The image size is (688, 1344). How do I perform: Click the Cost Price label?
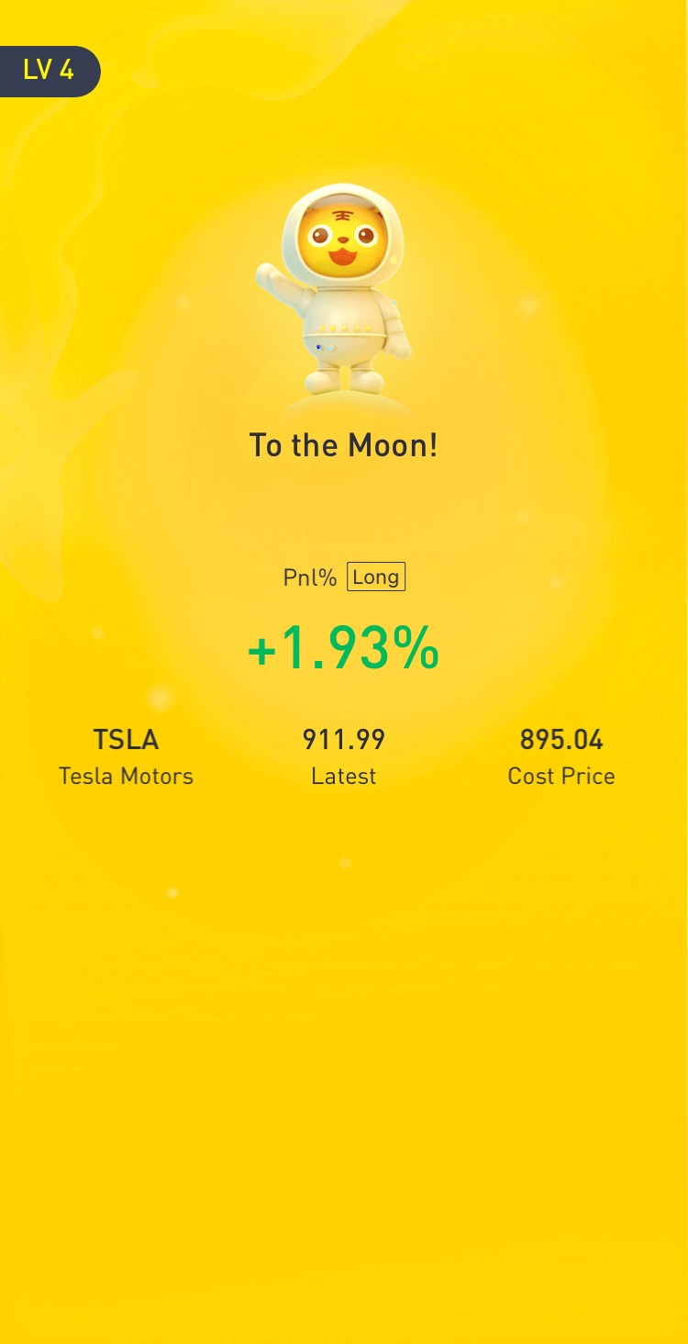tap(561, 776)
